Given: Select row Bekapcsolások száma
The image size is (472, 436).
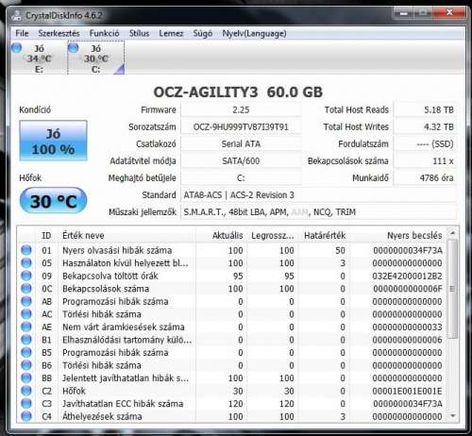Looking at the screenshot, I should (x=232, y=289).
